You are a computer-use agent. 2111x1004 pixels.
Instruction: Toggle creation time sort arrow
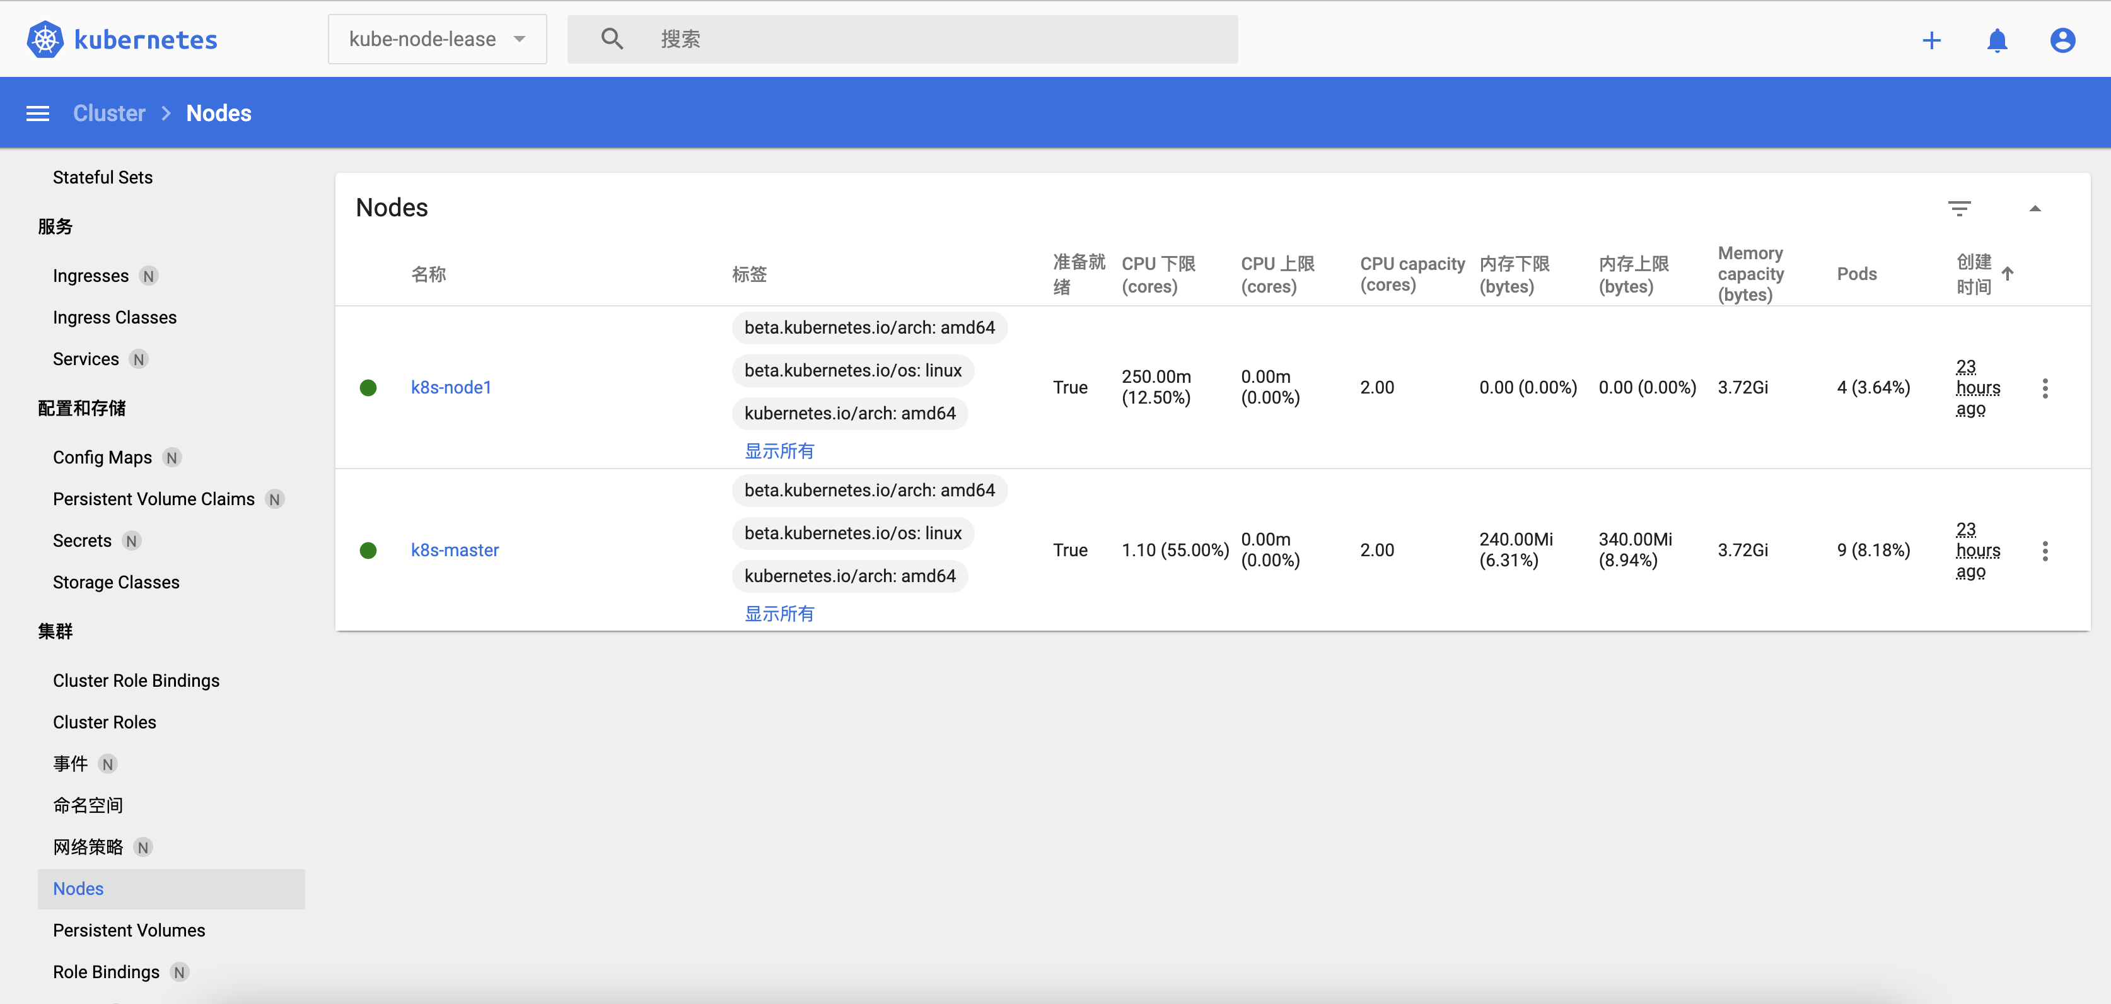pos(2007,274)
